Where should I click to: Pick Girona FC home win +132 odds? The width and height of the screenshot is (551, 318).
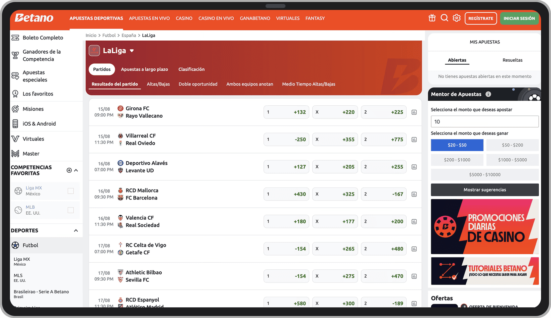coord(286,112)
